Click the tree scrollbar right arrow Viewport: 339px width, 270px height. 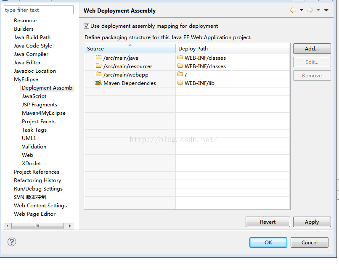70,226
